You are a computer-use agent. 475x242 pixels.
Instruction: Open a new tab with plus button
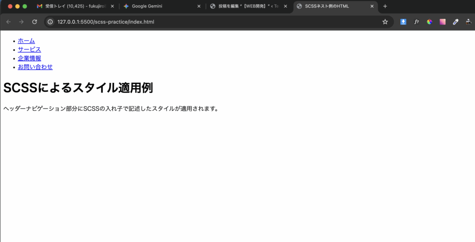pyautogui.click(x=385, y=6)
